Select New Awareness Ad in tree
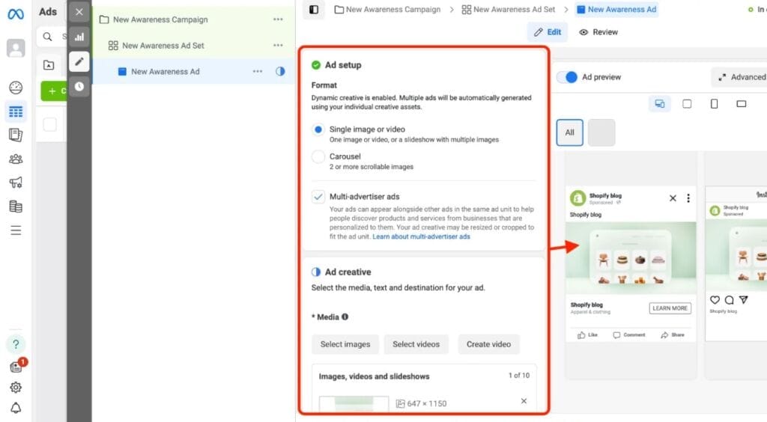 coord(166,71)
